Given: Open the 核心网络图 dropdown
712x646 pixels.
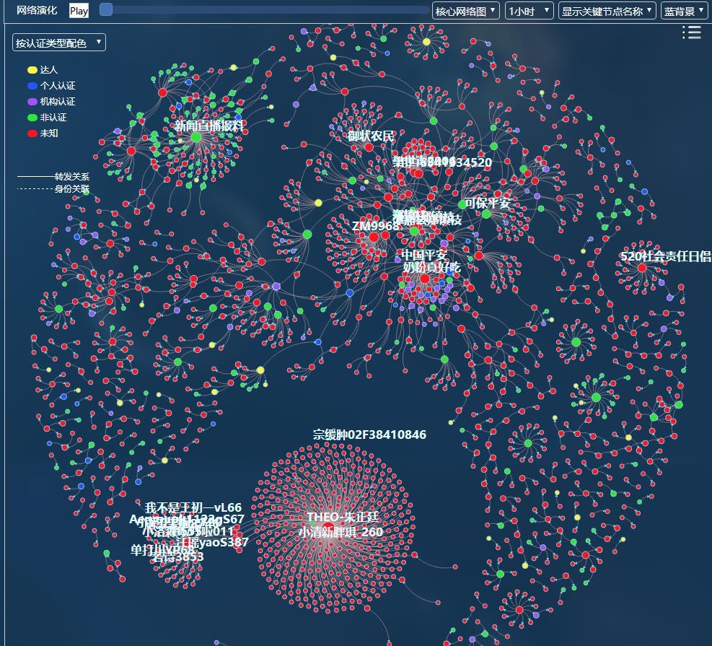Looking at the screenshot, I should [465, 11].
